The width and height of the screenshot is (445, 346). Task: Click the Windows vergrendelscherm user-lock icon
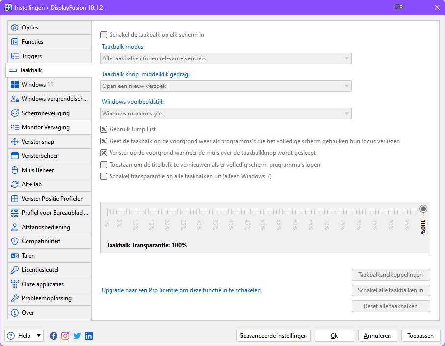pos(14,99)
